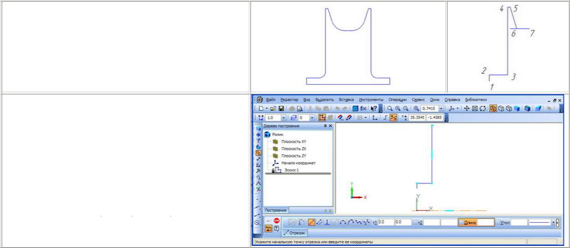This screenshot has width=570, height=248.
Task: Select Плоскость XY in the tree
Action: [x=294, y=141]
